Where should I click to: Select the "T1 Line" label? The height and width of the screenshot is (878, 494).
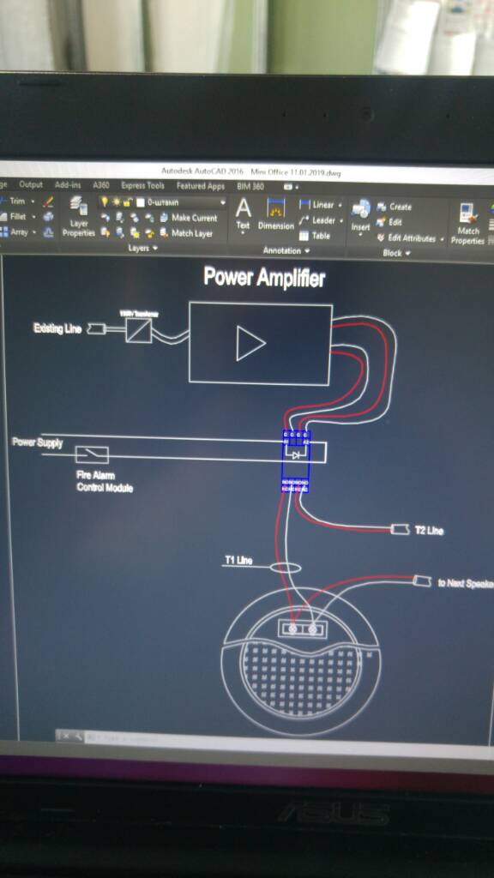(x=238, y=560)
